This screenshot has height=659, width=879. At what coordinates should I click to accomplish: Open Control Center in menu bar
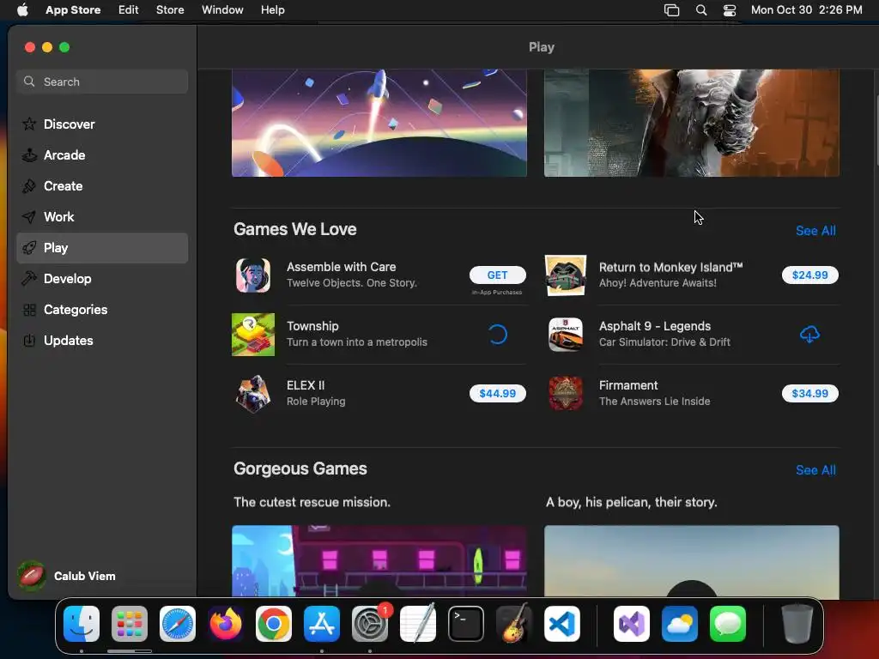pos(730,10)
